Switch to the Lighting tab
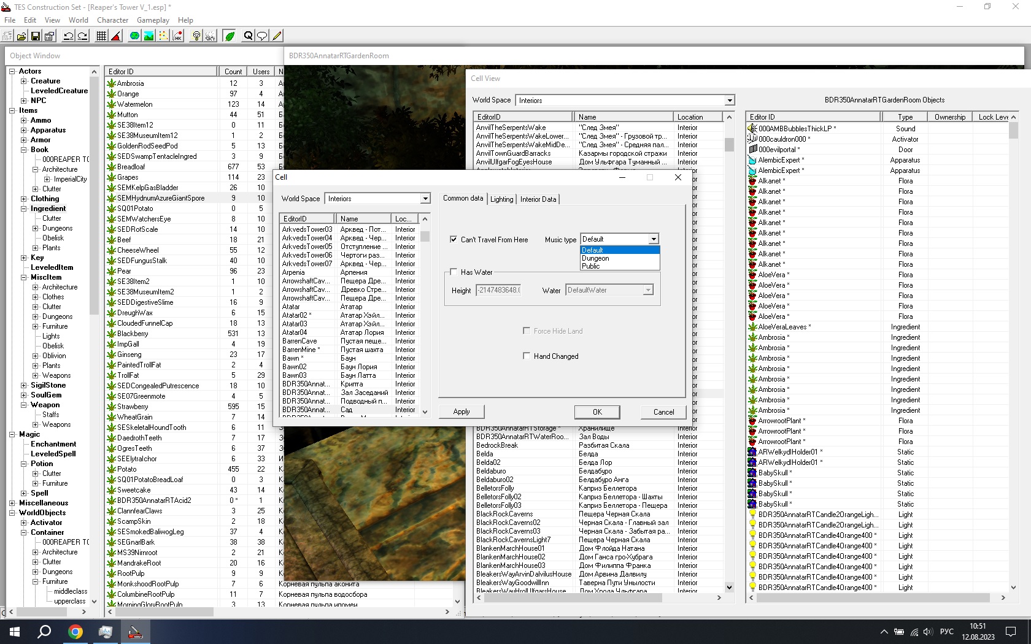Screen dimensions: 1031x644 [x=501, y=199]
